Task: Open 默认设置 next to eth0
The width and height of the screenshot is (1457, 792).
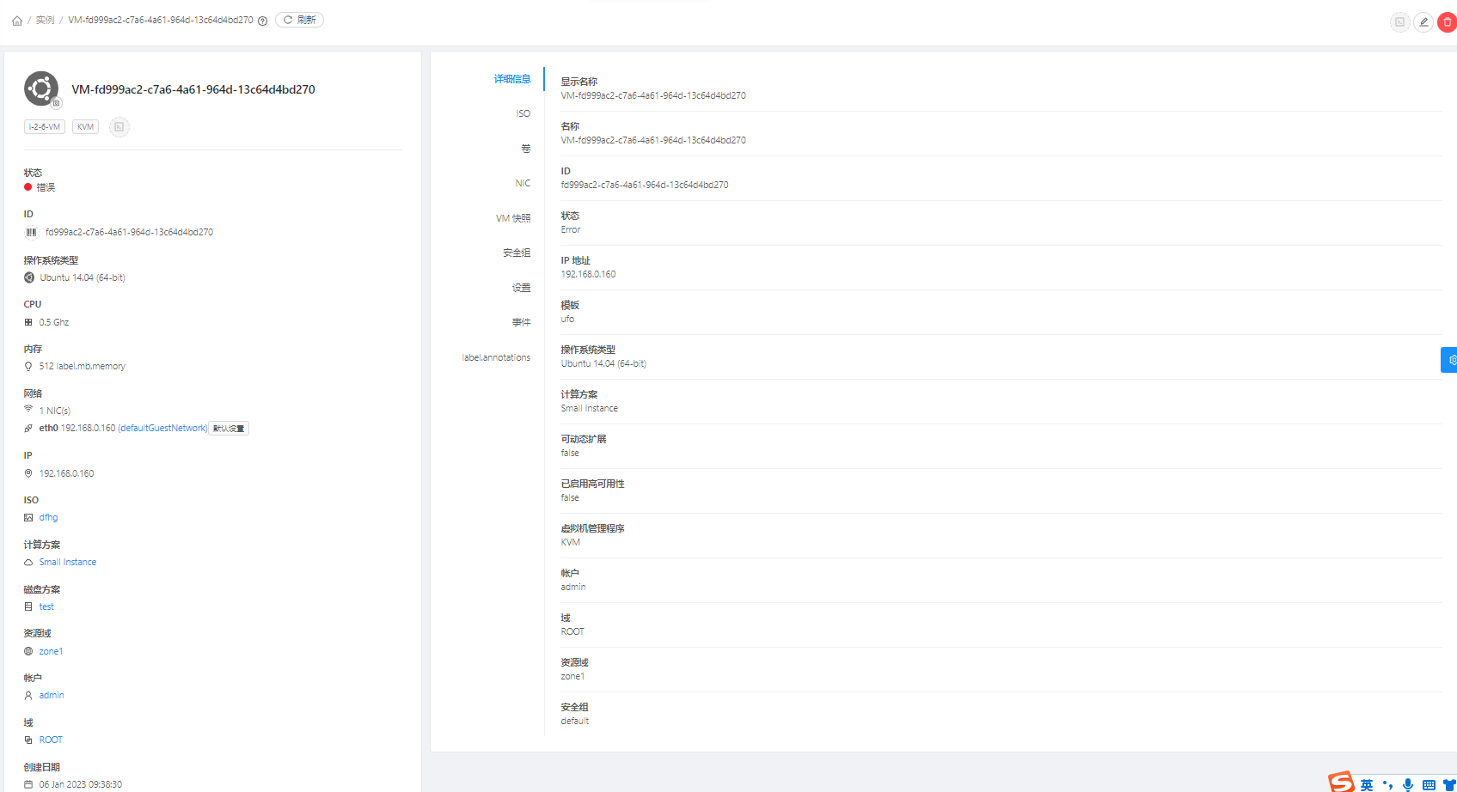Action: 228,428
